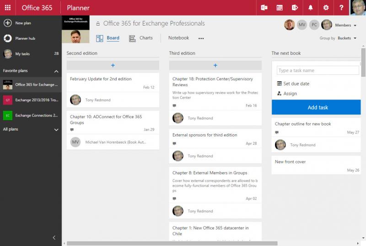This screenshot has height=246, width=366.
Task: Click the MV member avatar in header
Action: (302, 25)
